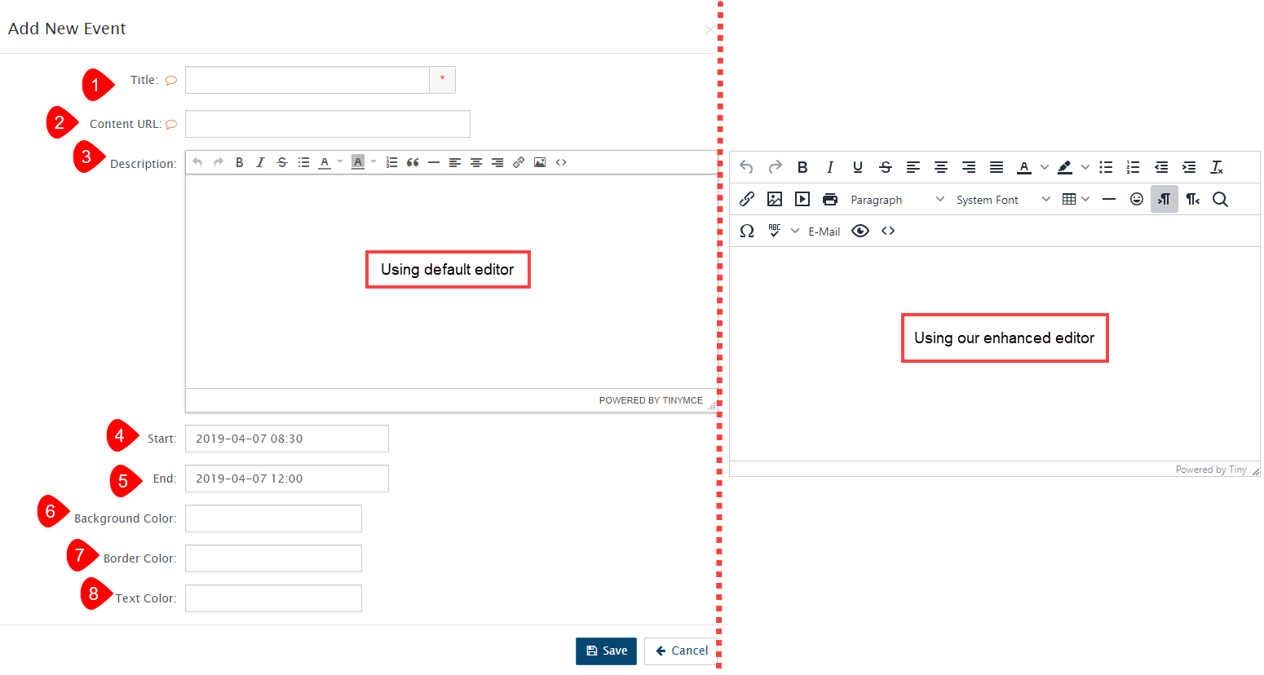Image resolution: width=1264 pixels, height=675 pixels.
Task: Toggle underline in the enhanced editor
Action: (x=857, y=167)
